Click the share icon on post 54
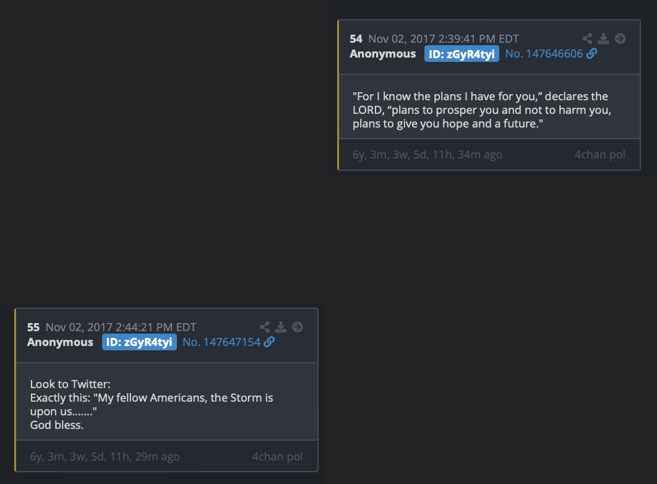This screenshot has width=657, height=484. 587,39
